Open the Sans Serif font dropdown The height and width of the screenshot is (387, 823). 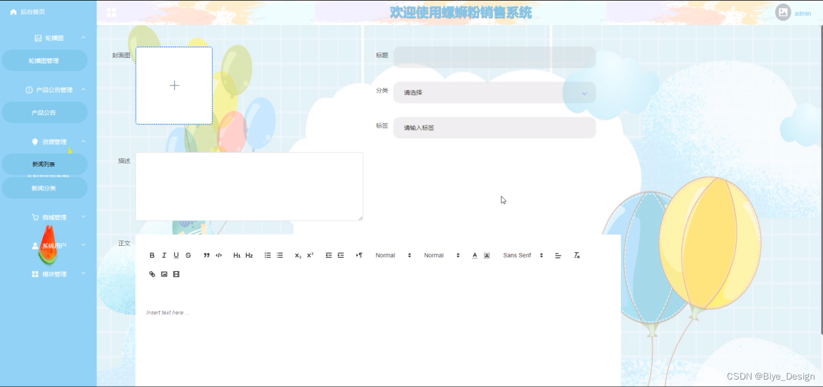point(523,256)
